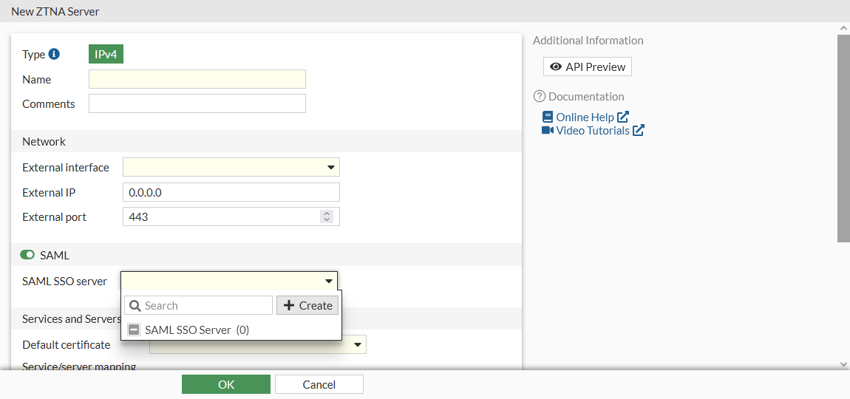Image resolution: width=850 pixels, height=399 pixels.
Task: Open API Preview
Action: tap(588, 66)
